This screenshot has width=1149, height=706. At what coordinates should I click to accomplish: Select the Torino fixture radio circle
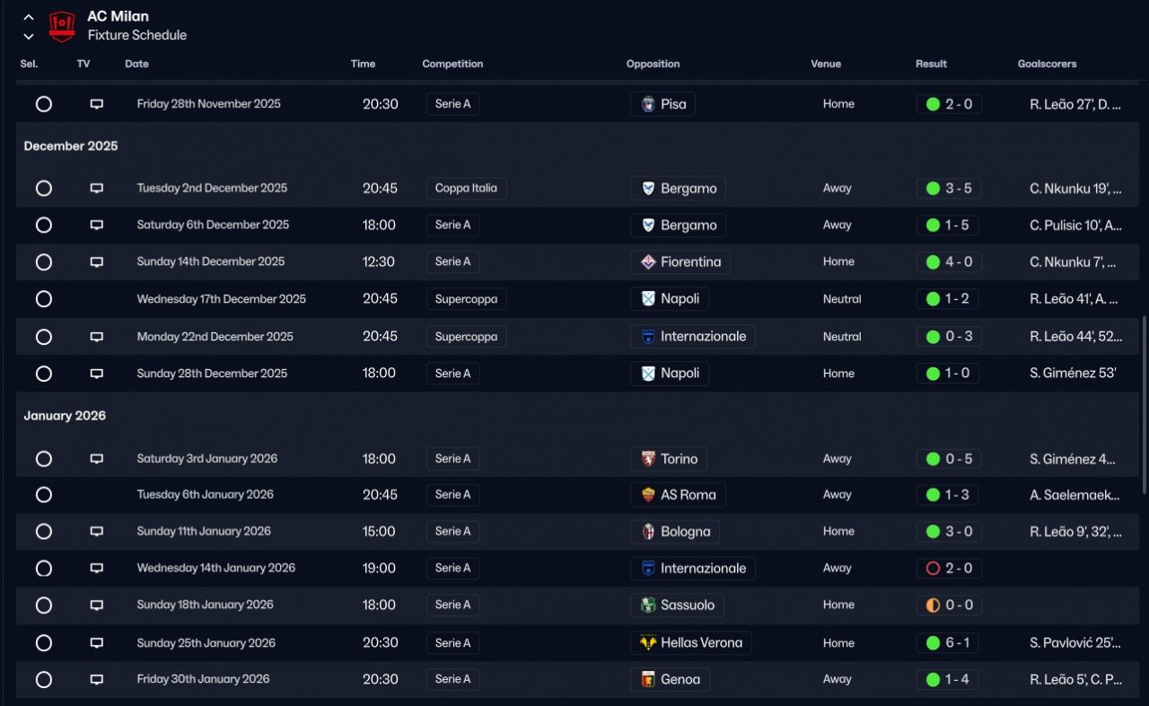(44, 459)
